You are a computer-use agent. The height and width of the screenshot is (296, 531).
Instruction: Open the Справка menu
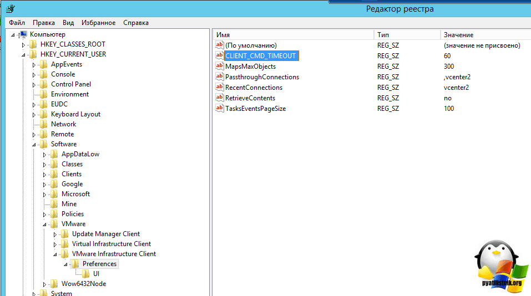coord(135,23)
